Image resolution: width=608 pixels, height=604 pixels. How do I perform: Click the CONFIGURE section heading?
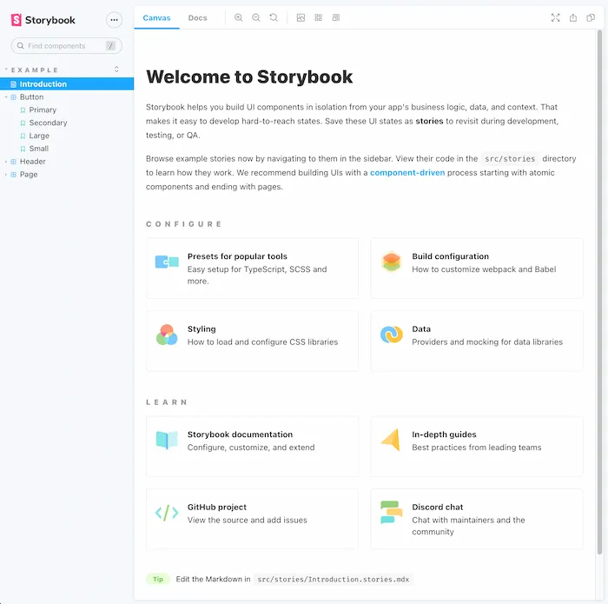tap(183, 224)
